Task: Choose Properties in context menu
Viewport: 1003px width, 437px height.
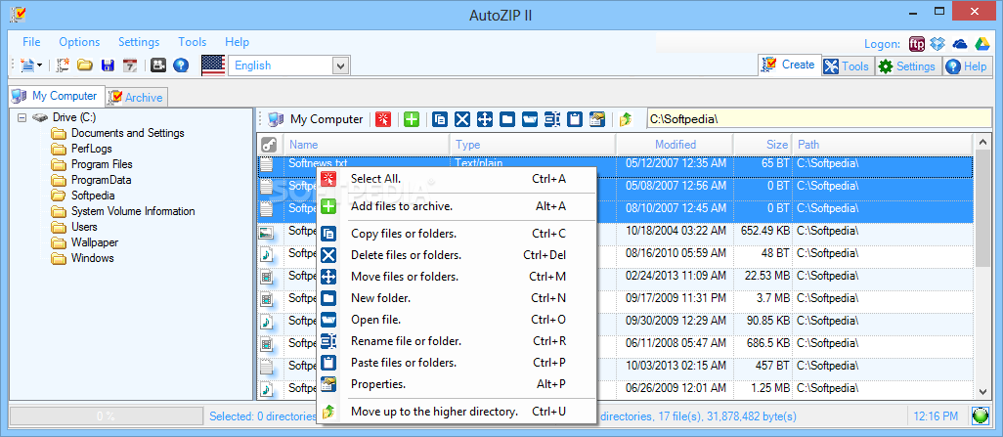Action: coord(457,384)
